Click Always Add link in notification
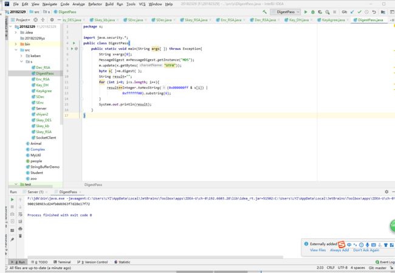This screenshot has width=395, height=273. pos(339,250)
